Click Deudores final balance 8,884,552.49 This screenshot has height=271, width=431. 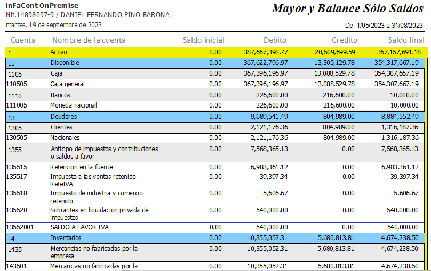400,117
